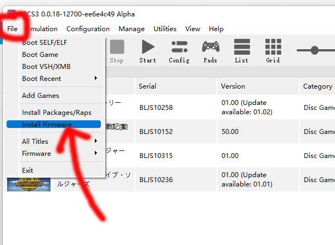This screenshot has height=245, width=335.
Task: Sort by Category column header
Action: coord(317,86)
